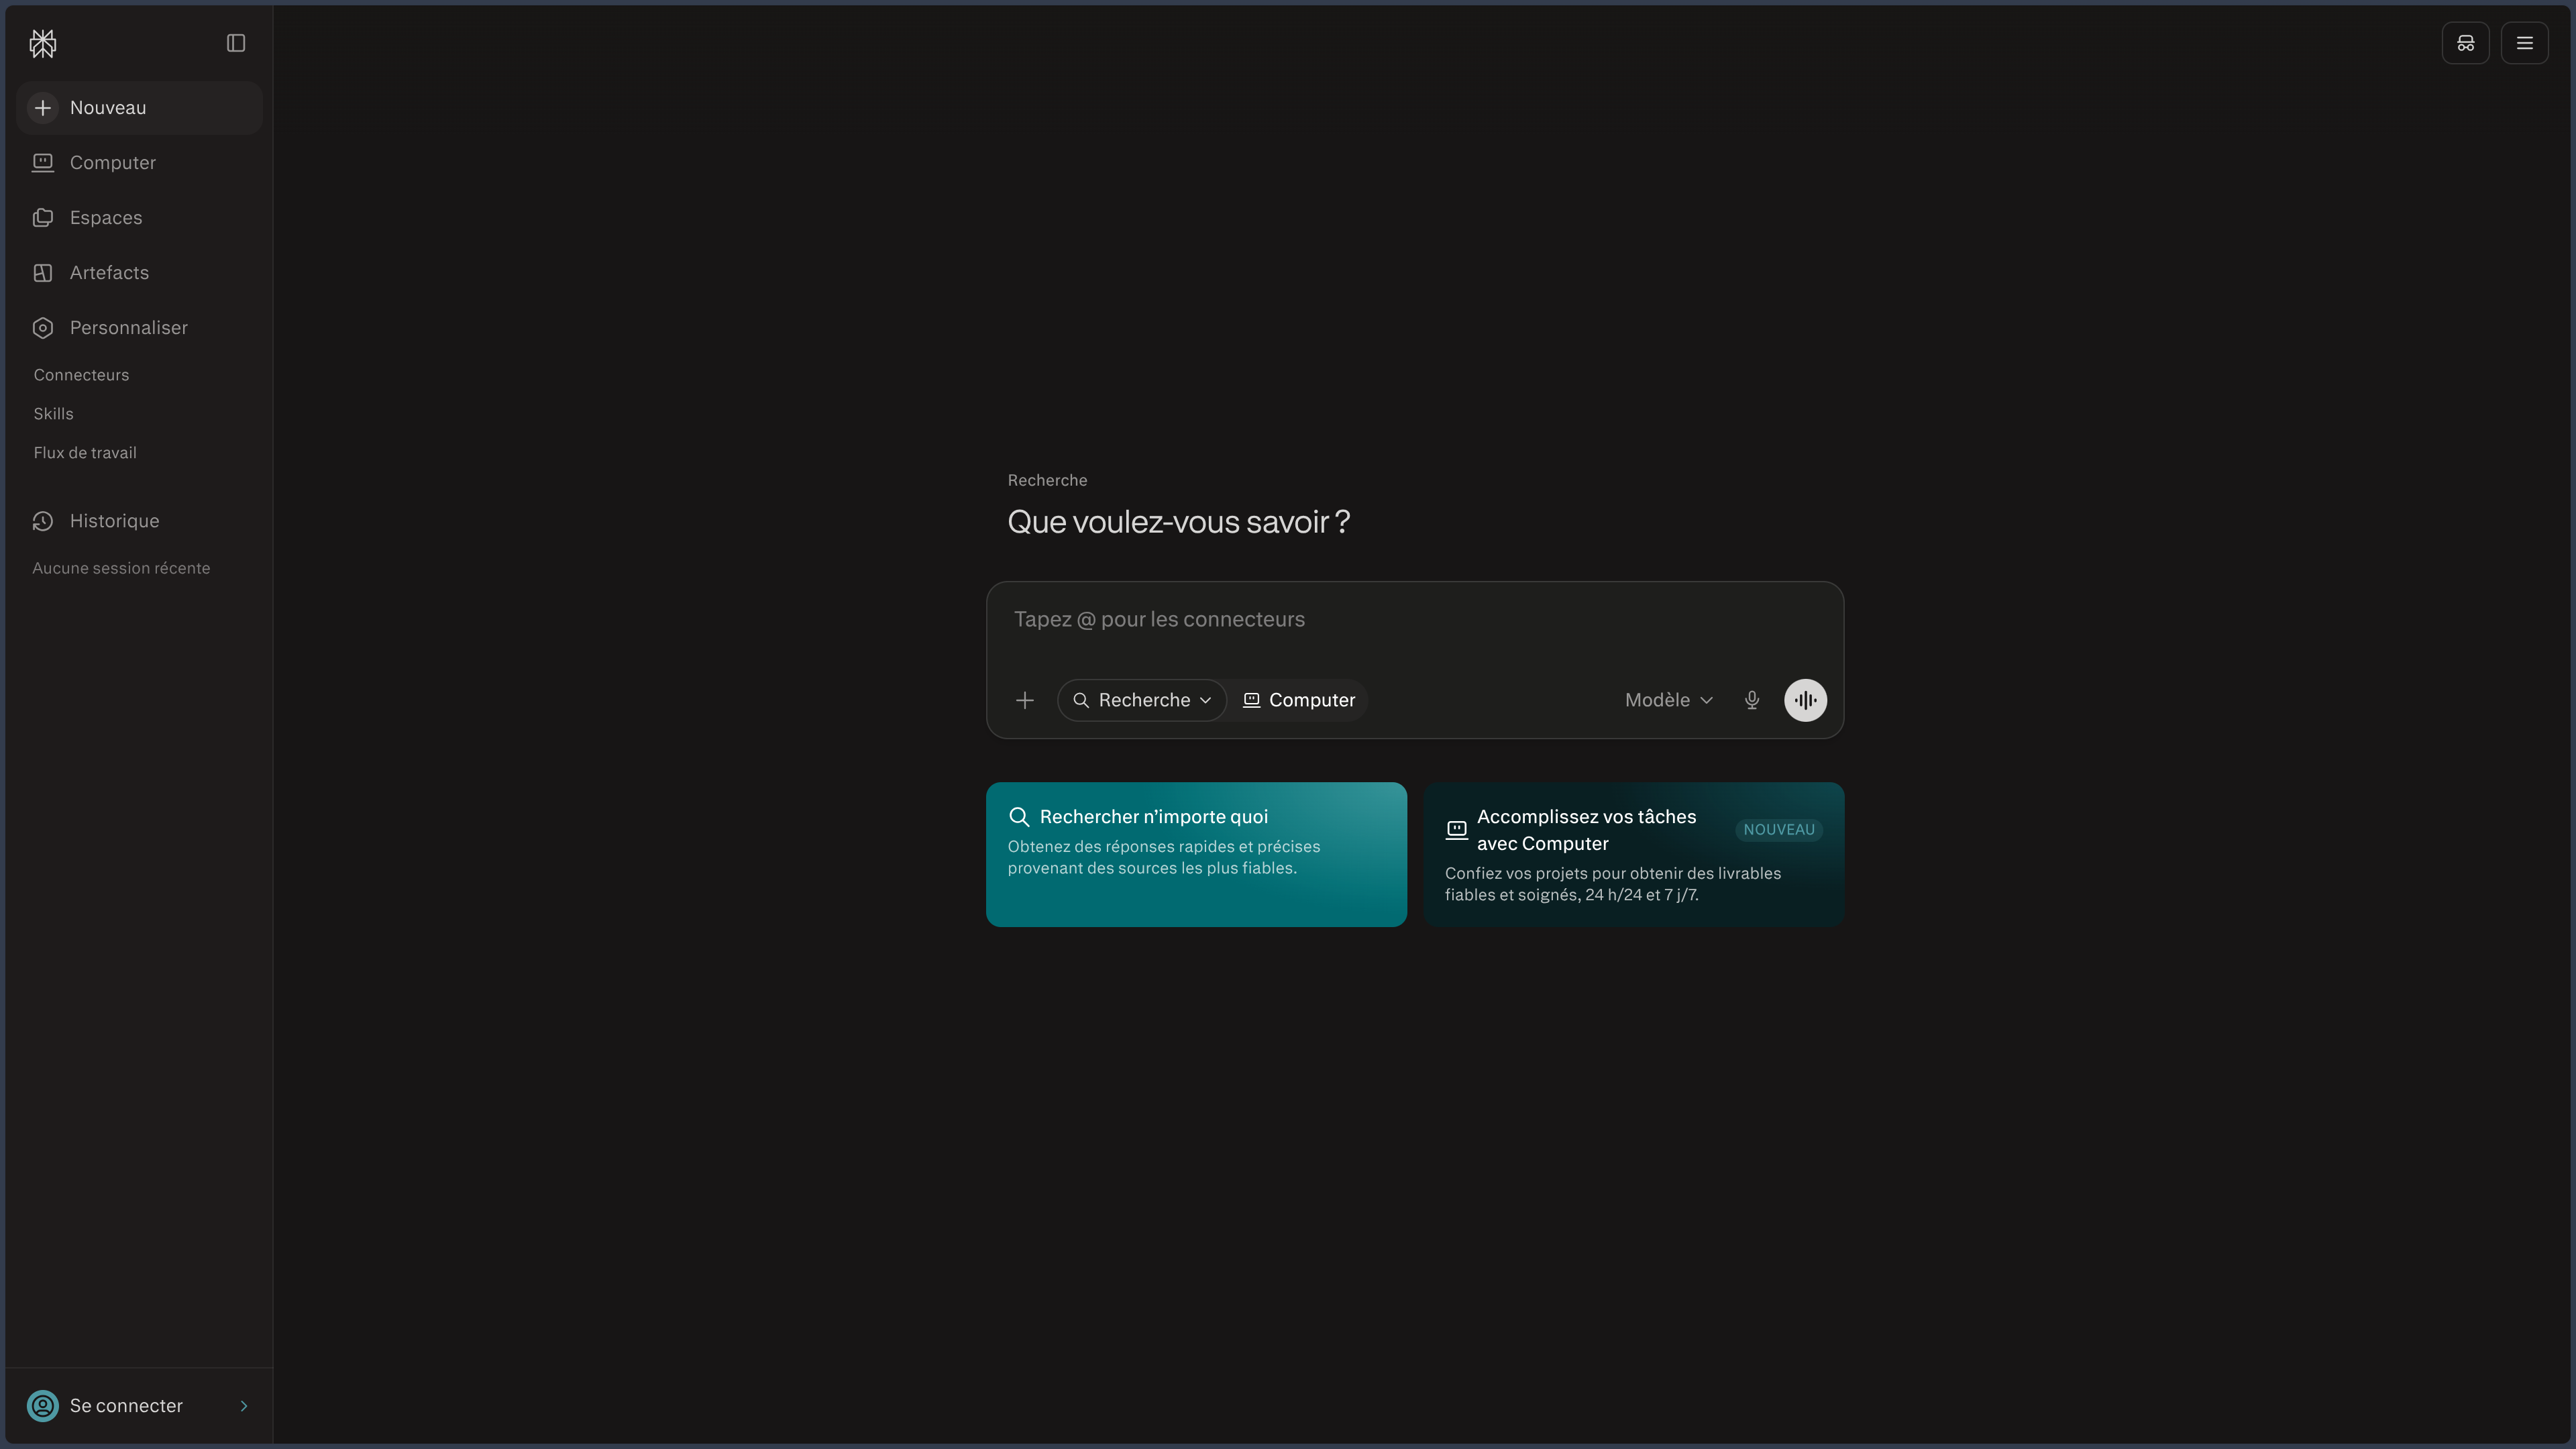This screenshot has height=1449, width=2576.
Task: Click the Que voulez-vous savoir ? heading
Action: (x=1179, y=522)
